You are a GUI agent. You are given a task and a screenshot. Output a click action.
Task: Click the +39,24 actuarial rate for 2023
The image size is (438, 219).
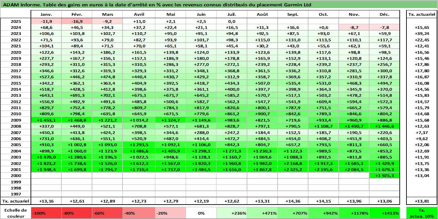422,34
